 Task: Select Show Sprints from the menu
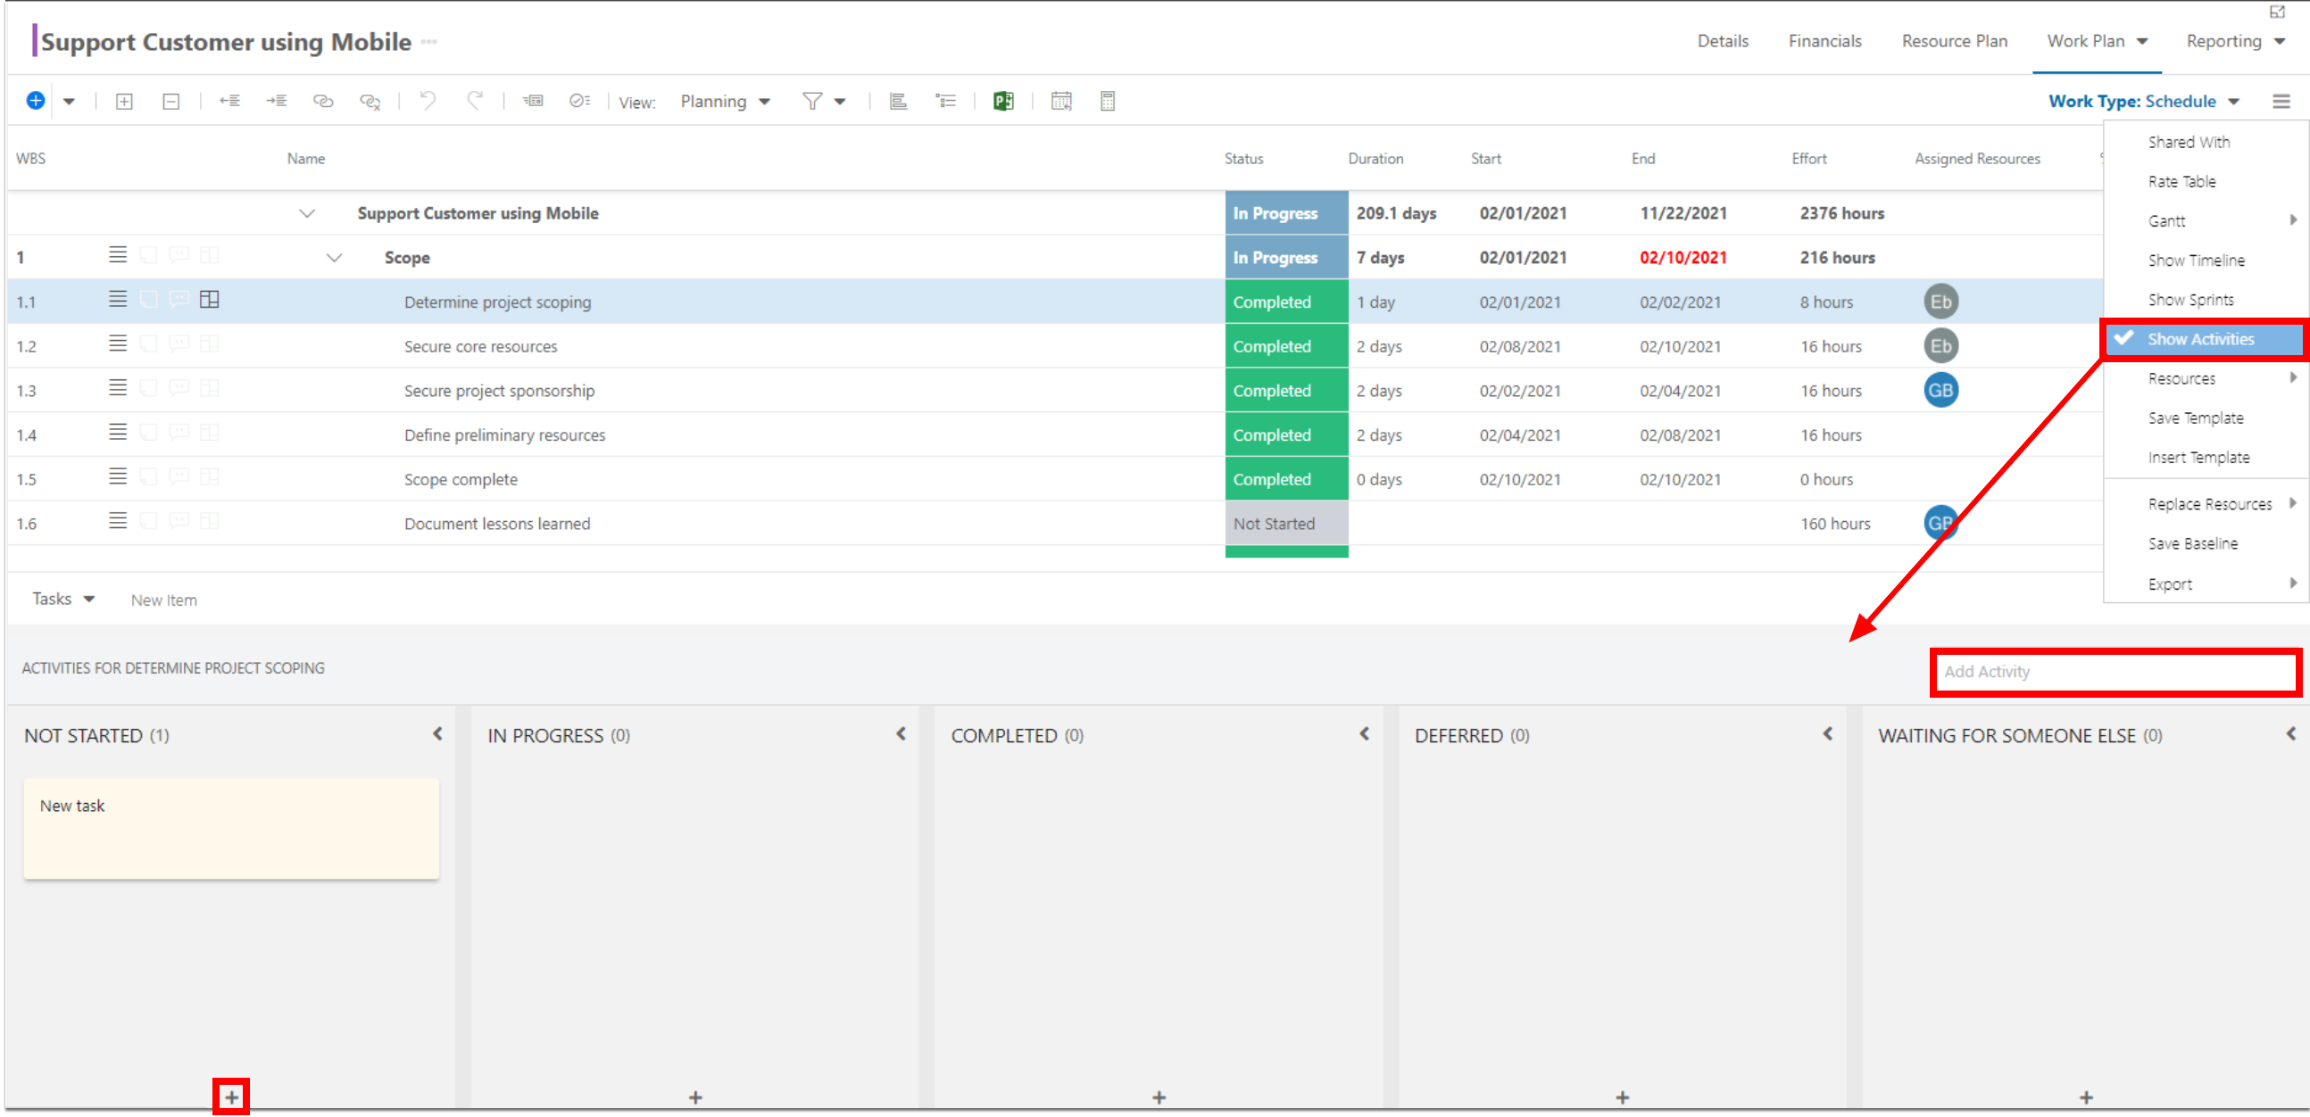(2190, 300)
